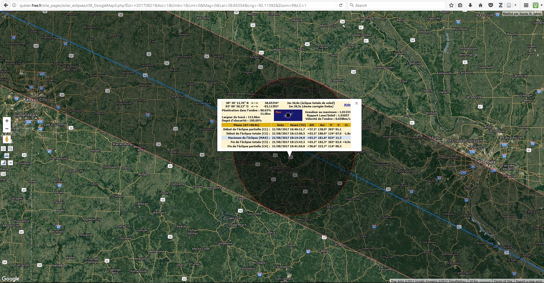Activate the magnifier zoom-box map tool
The image size is (544, 283).
tap(10, 149)
